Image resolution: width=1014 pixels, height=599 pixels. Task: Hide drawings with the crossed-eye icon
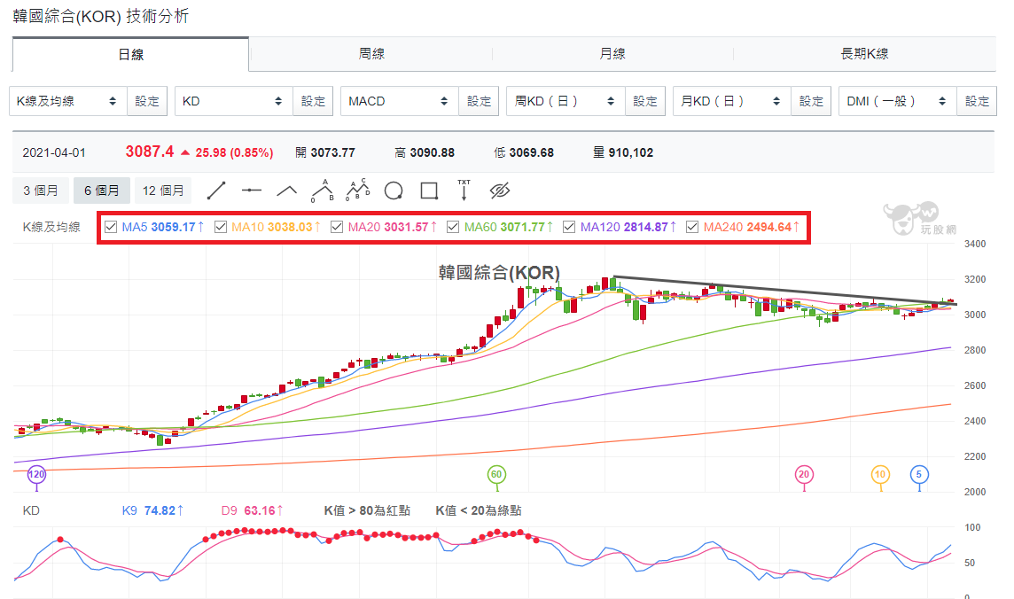pyautogui.click(x=500, y=191)
